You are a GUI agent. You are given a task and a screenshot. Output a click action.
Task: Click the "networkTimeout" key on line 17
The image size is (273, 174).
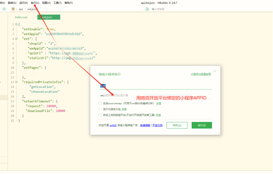tap(37, 101)
